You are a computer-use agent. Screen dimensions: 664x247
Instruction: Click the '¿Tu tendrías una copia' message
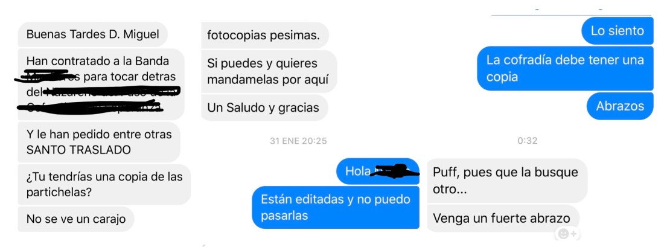click(104, 184)
